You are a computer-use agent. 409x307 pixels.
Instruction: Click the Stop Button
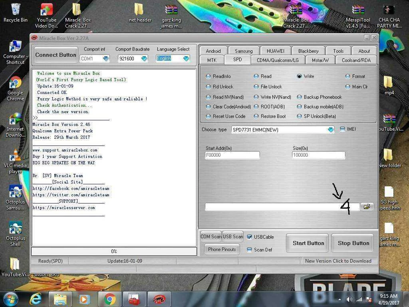(x=353, y=243)
